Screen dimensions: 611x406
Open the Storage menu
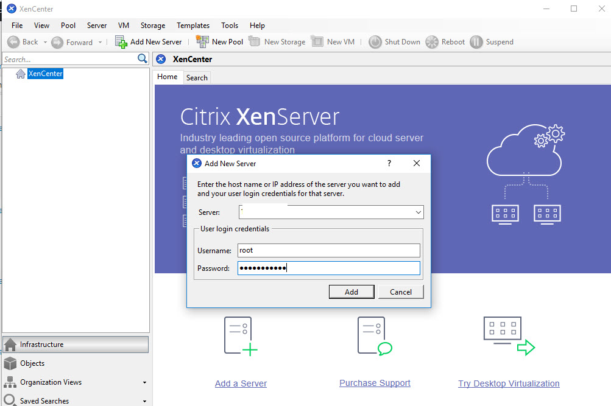point(152,26)
